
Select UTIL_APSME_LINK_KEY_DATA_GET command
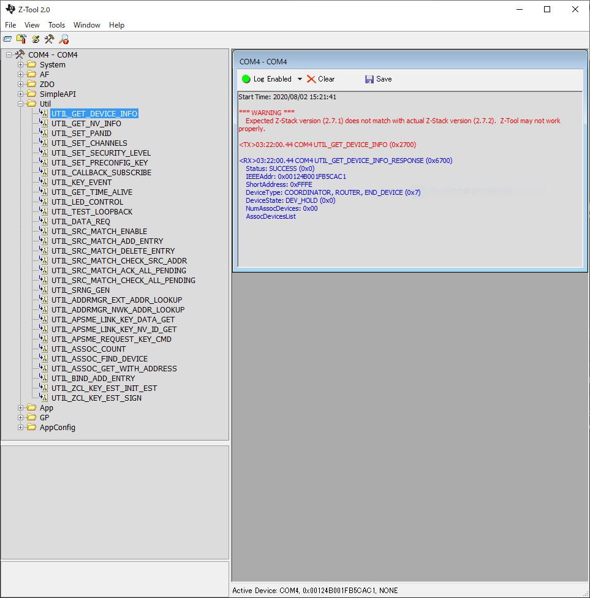[113, 320]
